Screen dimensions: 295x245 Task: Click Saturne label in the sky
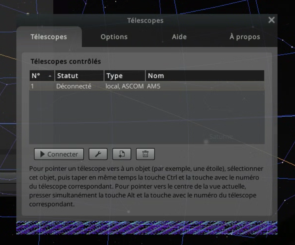pos(221,136)
